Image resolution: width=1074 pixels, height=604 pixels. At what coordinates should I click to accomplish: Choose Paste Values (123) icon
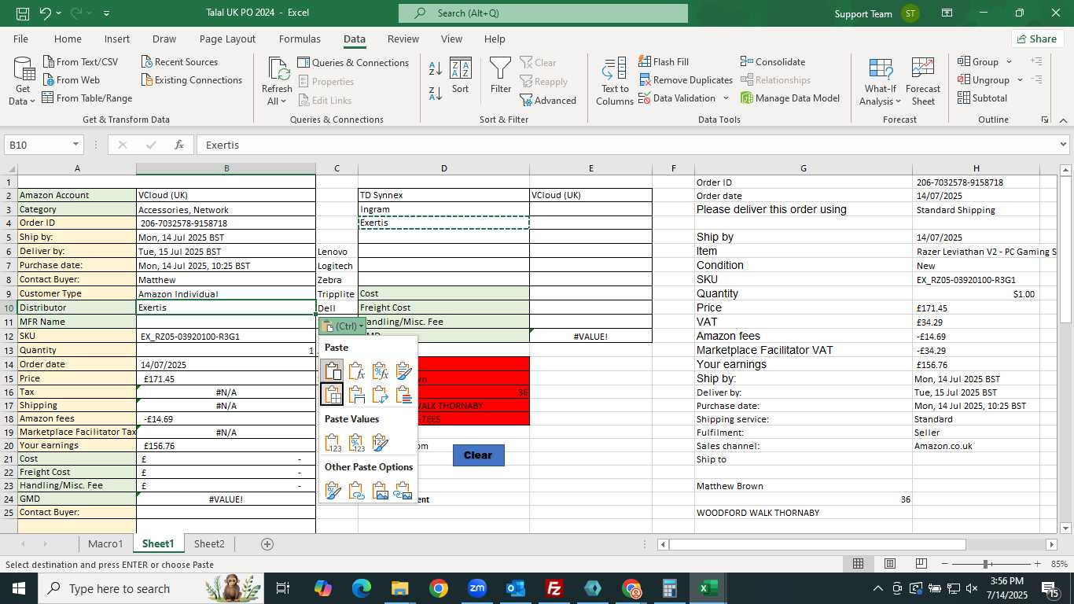tap(333, 443)
